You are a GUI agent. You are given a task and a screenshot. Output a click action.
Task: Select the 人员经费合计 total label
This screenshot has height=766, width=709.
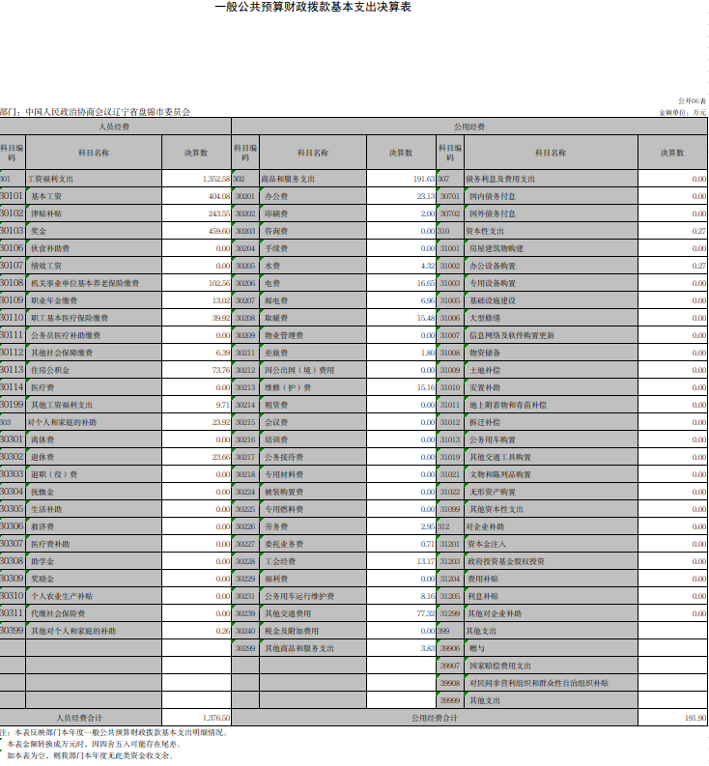pos(79,718)
